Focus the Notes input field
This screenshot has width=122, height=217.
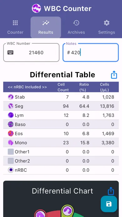point(91,52)
